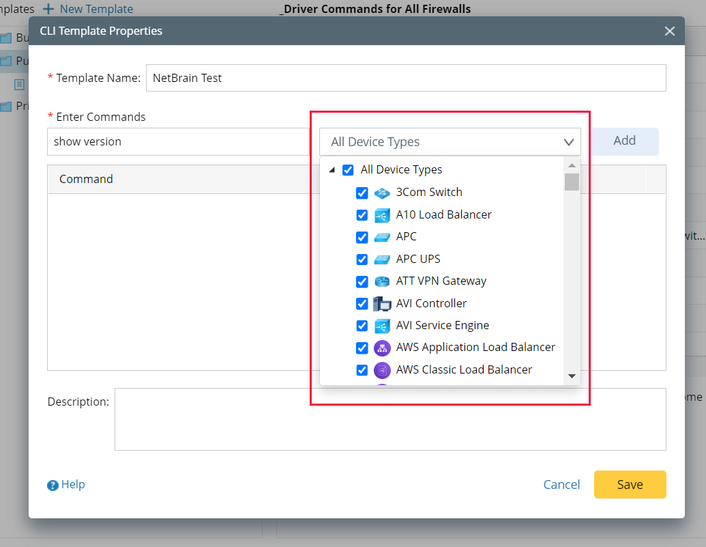Collapse the All Device Types tree node
This screenshot has width=706, height=547.
pyautogui.click(x=332, y=169)
